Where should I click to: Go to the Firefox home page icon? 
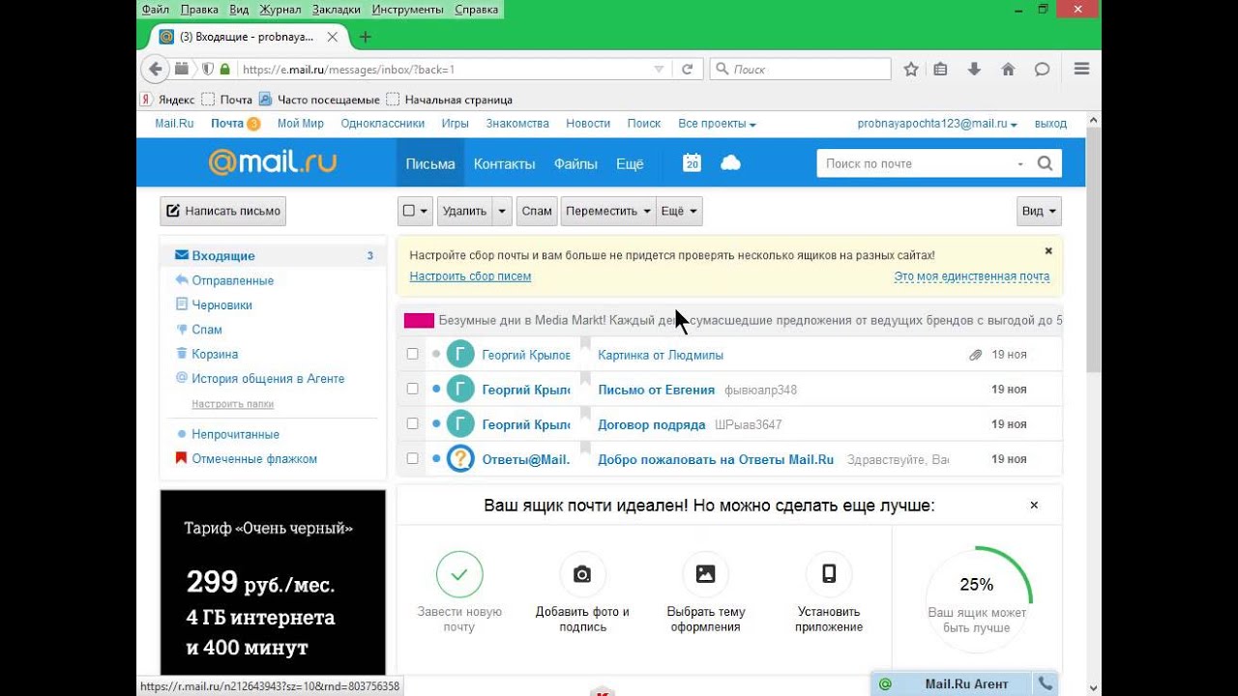click(1008, 70)
